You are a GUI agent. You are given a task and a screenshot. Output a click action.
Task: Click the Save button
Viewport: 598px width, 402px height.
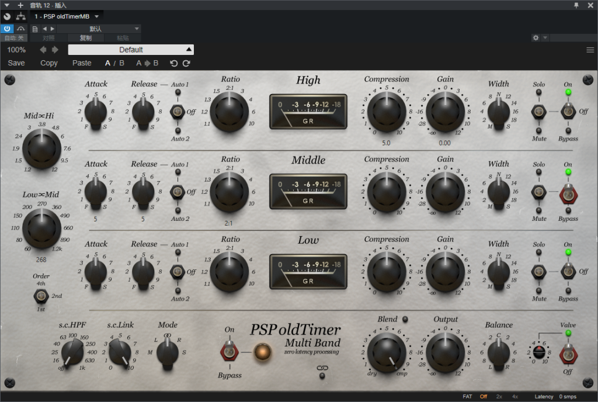tap(16, 63)
